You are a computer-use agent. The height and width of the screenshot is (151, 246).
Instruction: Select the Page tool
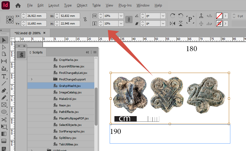click(x=4, y=54)
